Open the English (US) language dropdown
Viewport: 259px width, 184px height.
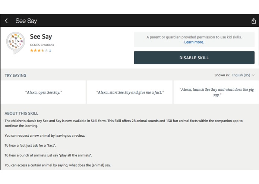243,75
